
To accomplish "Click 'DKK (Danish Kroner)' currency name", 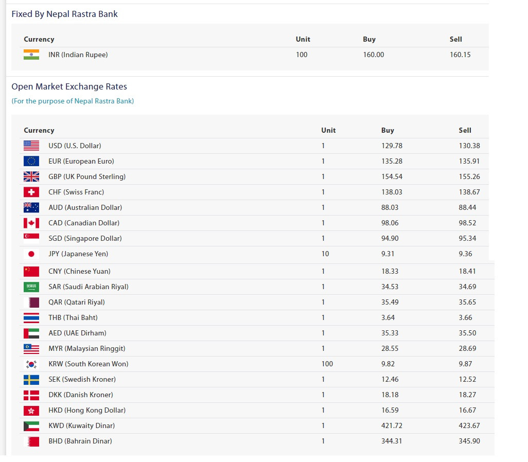I will tap(81, 395).
